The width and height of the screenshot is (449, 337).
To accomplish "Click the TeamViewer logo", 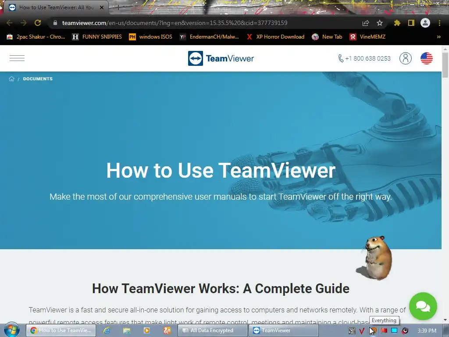I will (x=221, y=58).
